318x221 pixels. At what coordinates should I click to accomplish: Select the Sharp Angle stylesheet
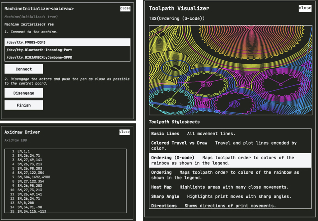point(230,196)
